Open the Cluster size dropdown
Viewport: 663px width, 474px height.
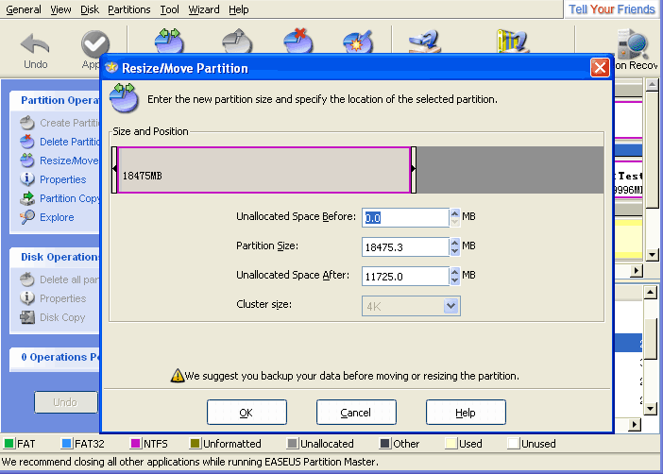451,305
